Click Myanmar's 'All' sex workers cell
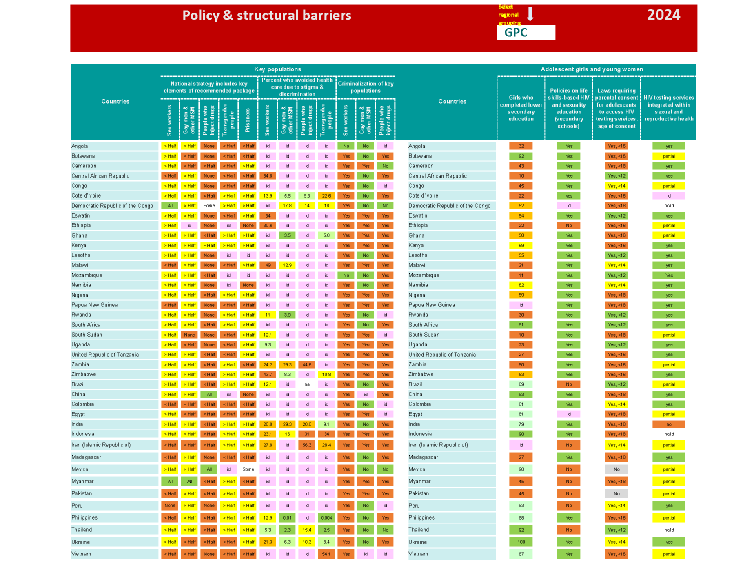Viewport: 752px width, 564px height. pos(170,482)
